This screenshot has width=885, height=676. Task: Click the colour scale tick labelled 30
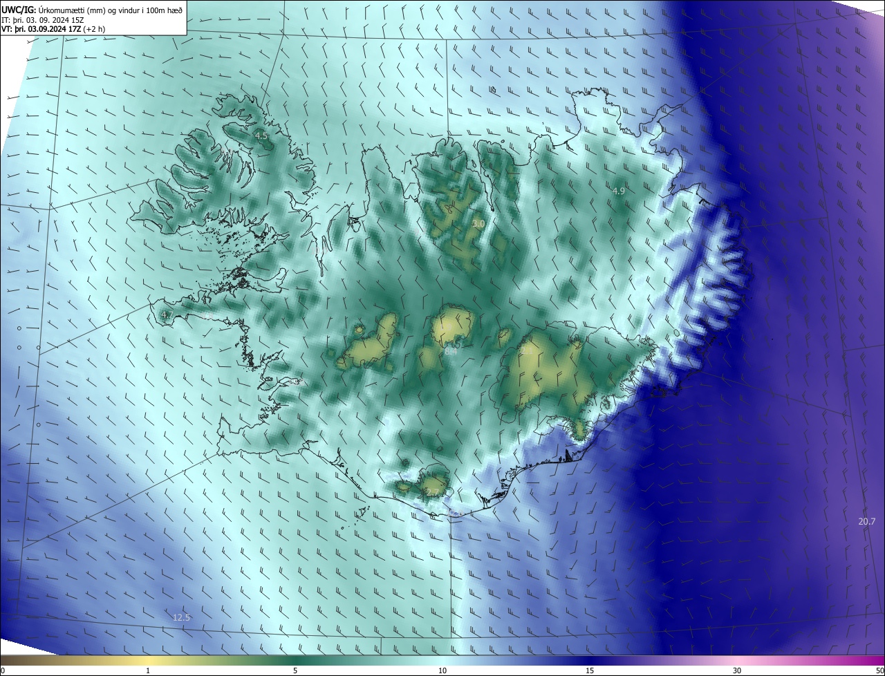(737, 670)
